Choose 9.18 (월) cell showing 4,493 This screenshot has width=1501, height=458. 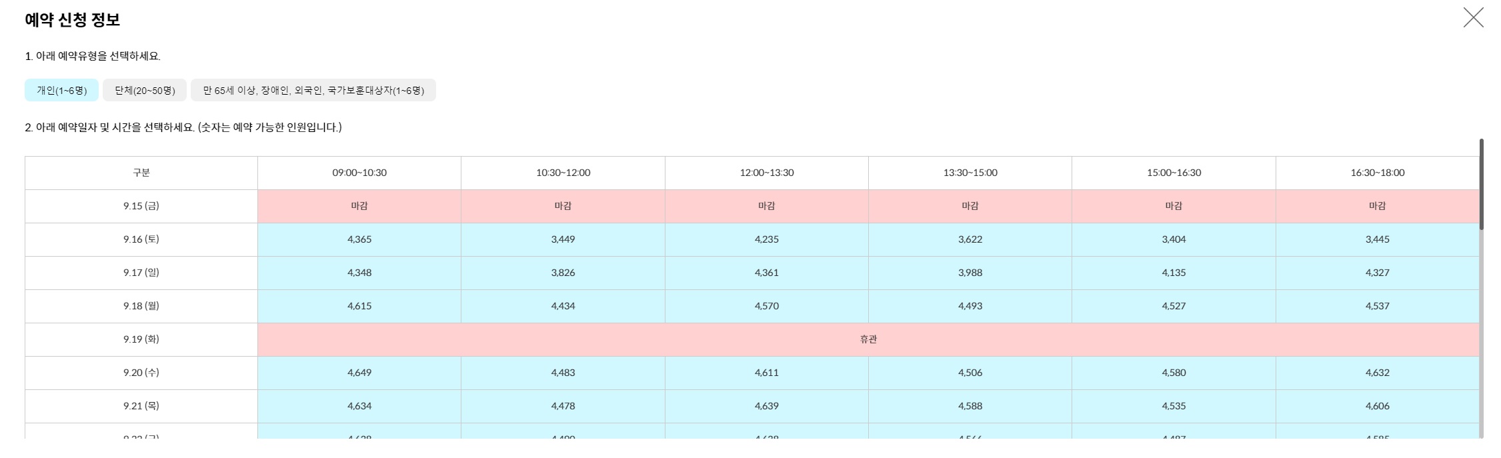pos(970,306)
